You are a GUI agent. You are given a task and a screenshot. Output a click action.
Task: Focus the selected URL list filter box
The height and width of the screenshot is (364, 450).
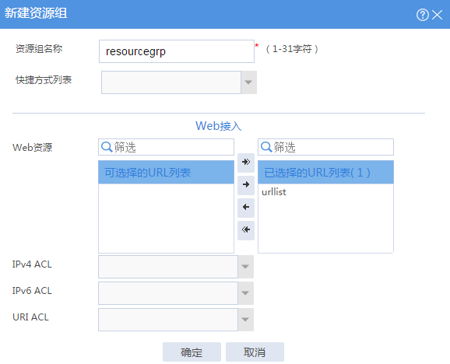pyautogui.click(x=325, y=147)
